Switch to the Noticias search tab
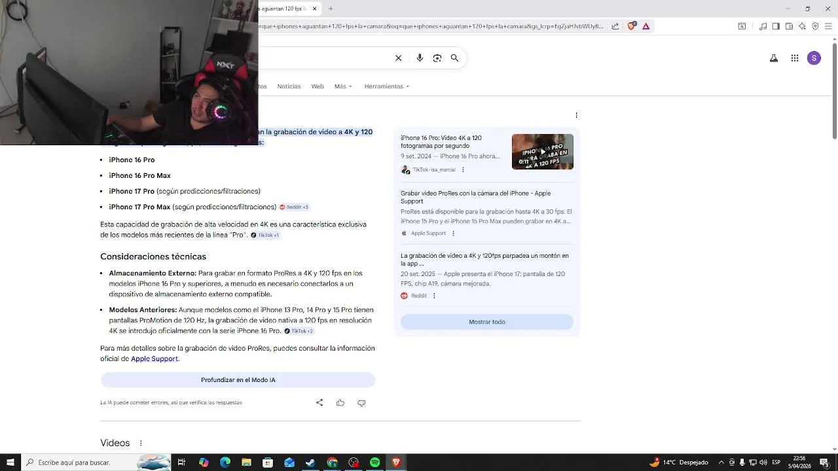This screenshot has width=838, height=471. (x=289, y=86)
